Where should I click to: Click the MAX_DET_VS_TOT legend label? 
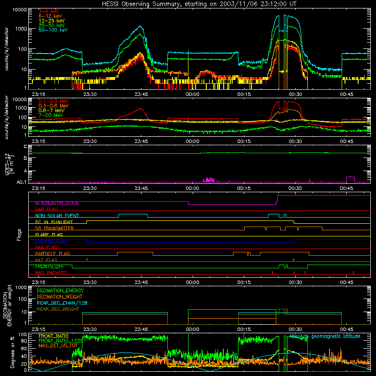coord(58,345)
